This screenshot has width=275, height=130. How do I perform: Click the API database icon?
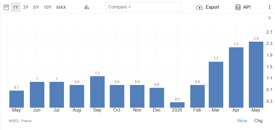point(238,7)
